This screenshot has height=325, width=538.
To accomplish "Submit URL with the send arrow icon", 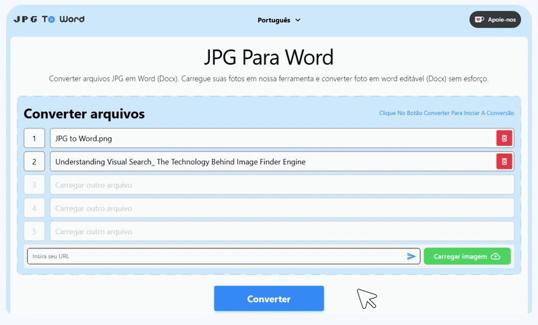I will [x=411, y=256].
